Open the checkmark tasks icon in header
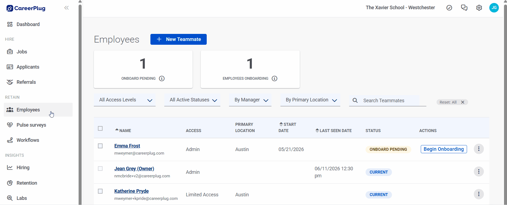Screen dimensions: 507x205 [449, 8]
